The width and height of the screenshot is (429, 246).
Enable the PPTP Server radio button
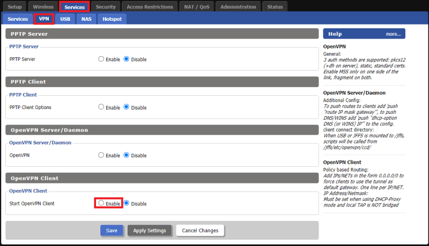101,59
